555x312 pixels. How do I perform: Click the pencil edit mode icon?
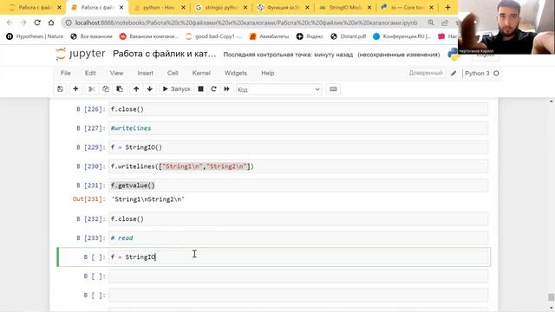[454, 73]
